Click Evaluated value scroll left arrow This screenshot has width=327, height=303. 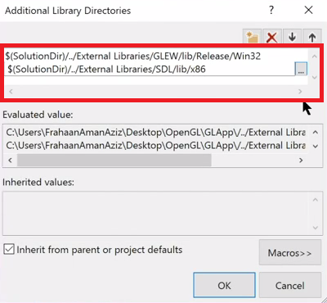10,160
